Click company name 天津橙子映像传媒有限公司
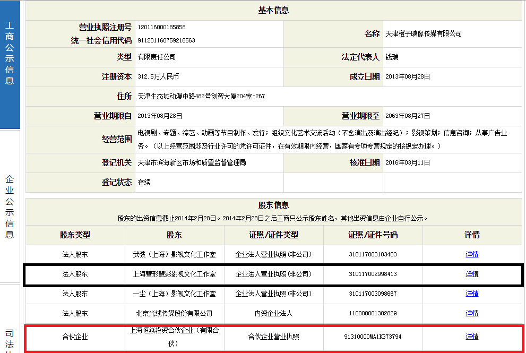 coord(424,33)
